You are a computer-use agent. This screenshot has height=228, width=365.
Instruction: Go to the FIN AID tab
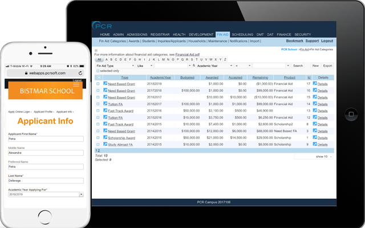pos(222,34)
